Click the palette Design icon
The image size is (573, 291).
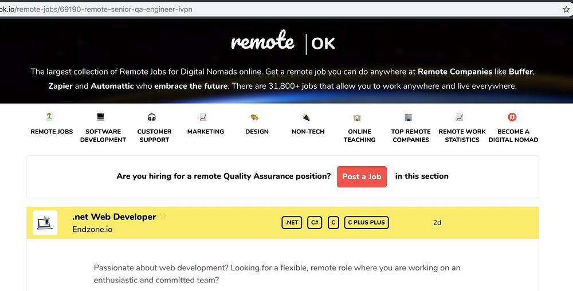[x=254, y=117]
